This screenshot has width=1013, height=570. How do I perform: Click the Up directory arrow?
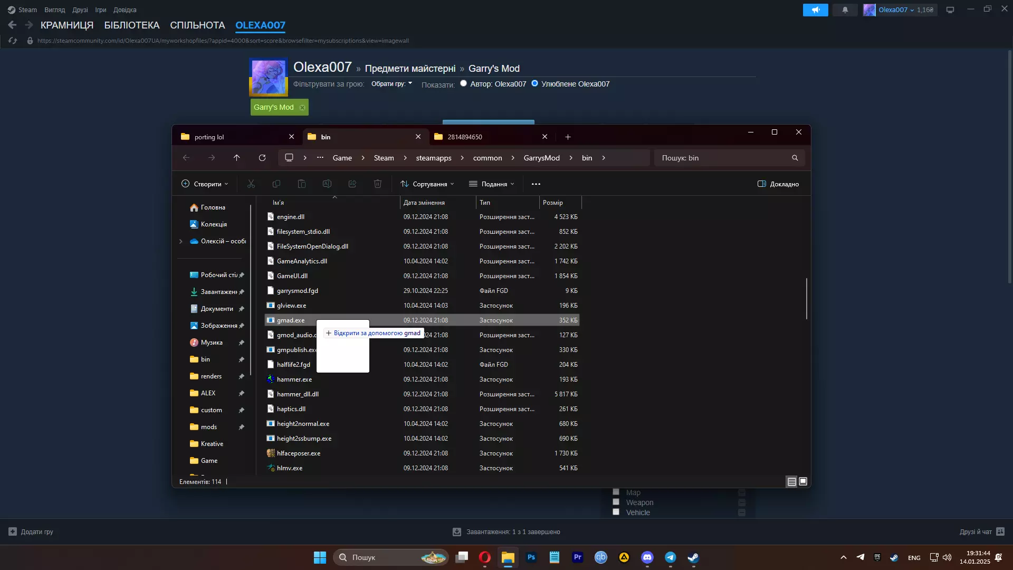pyautogui.click(x=237, y=158)
